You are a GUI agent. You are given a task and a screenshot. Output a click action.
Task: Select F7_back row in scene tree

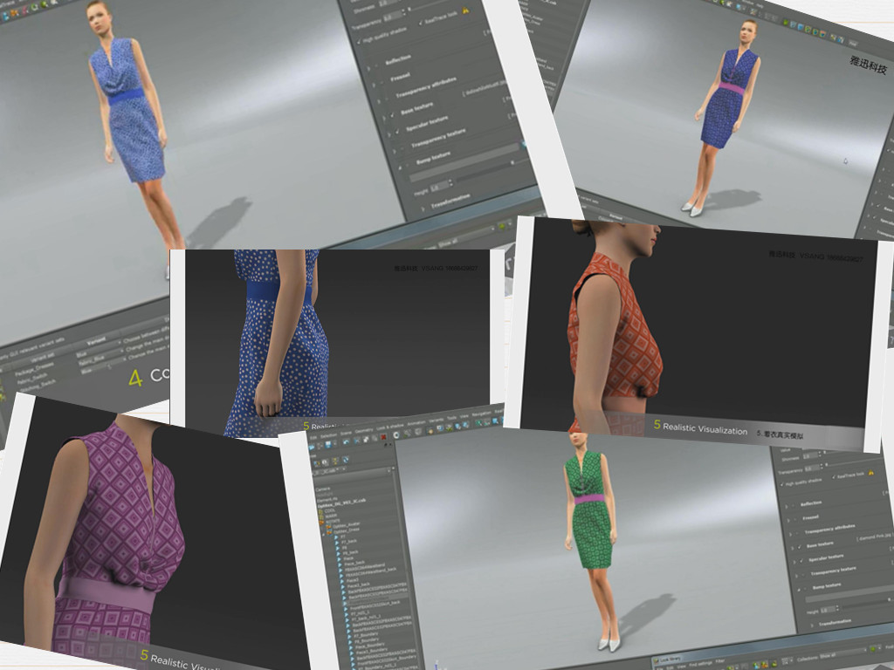(x=349, y=542)
